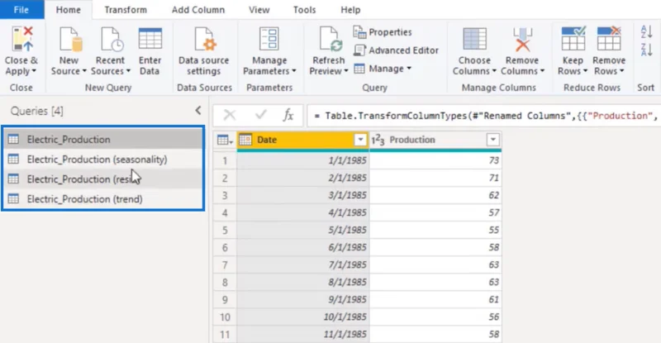Expand the Keep Rows dropdown arrow
This screenshot has width=661, height=343.
(x=585, y=71)
